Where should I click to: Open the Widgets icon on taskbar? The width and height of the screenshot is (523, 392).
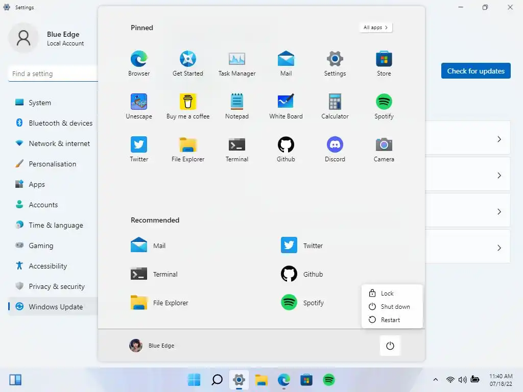point(15,380)
